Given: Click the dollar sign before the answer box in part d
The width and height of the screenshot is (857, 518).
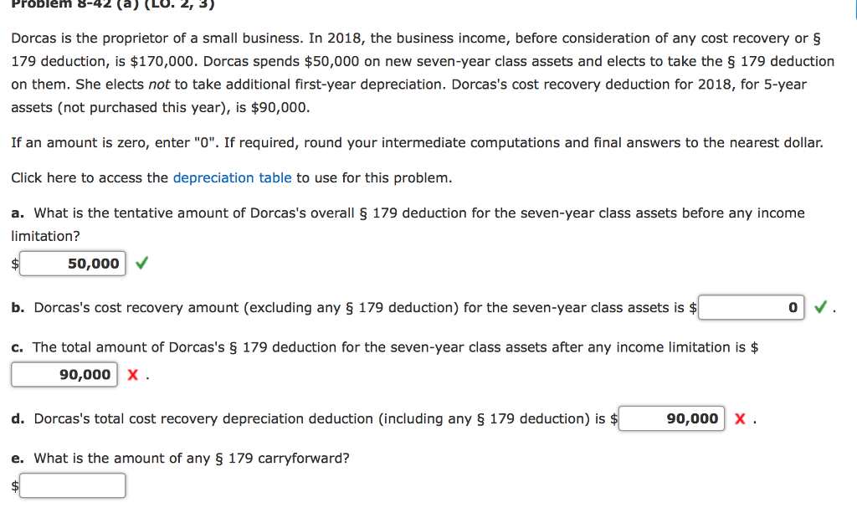Looking at the screenshot, I should click(x=613, y=418).
